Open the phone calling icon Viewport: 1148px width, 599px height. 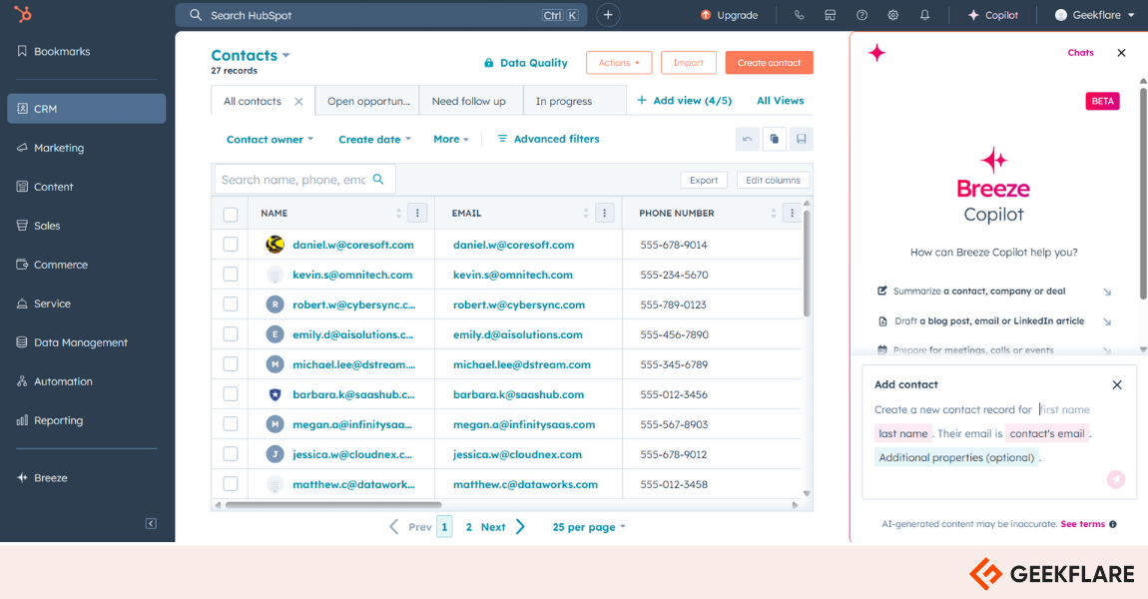(x=799, y=15)
